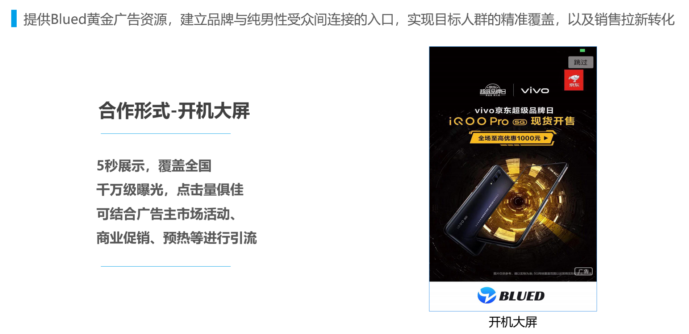Click the green battery indicator
Screen dimensions: 689x334
(582, 50)
